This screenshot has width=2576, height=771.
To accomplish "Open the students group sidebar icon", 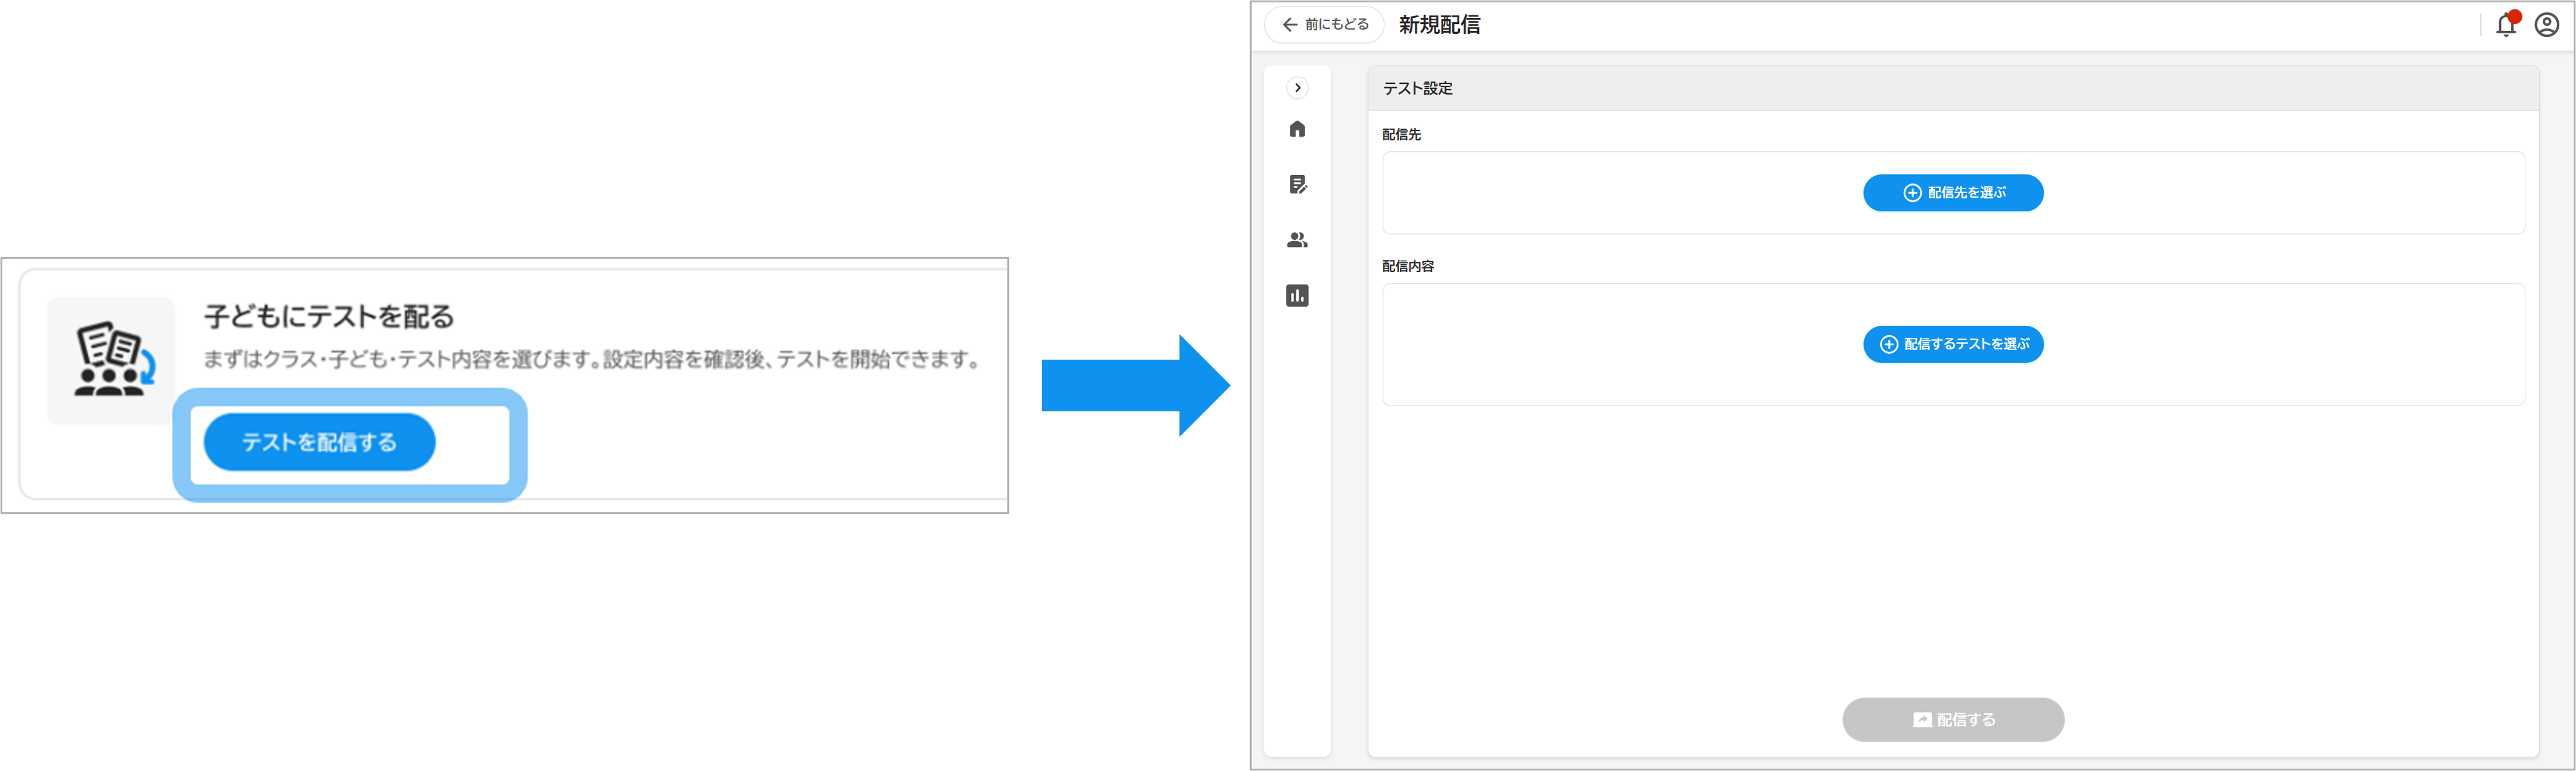I will tap(1297, 241).
